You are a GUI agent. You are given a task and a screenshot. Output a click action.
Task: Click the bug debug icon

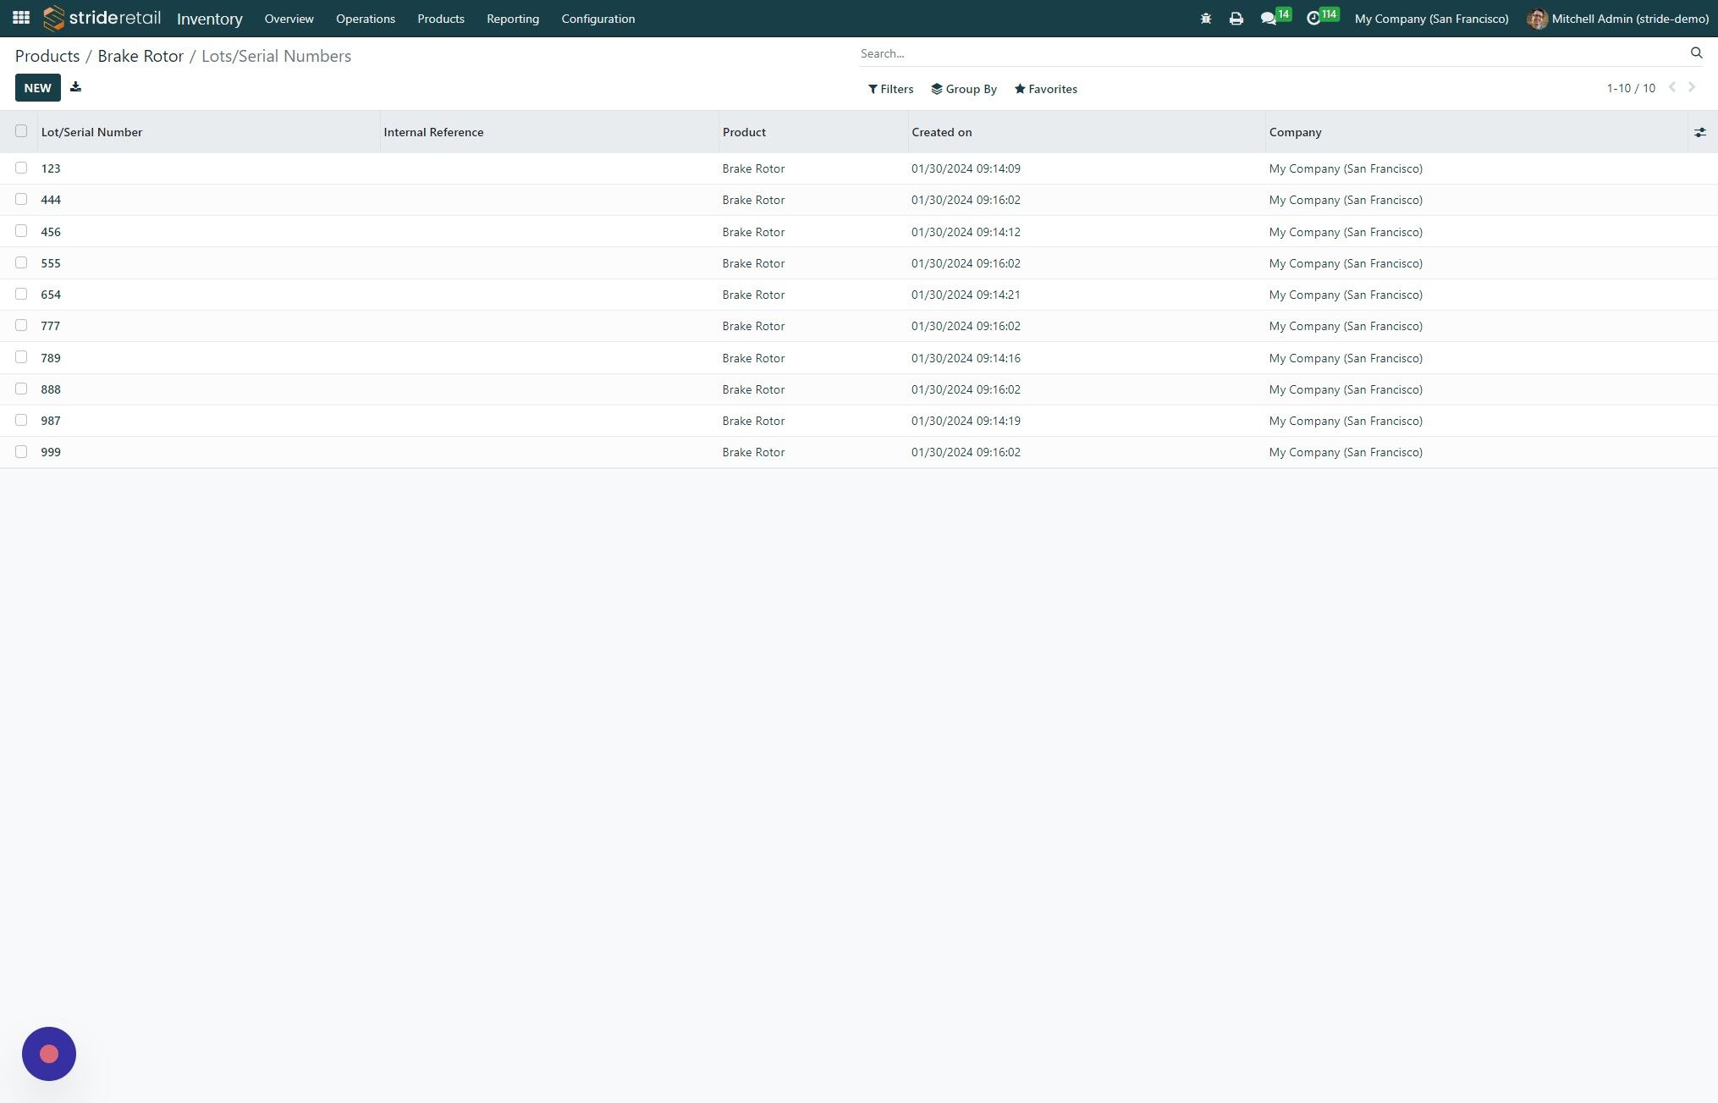(x=1206, y=18)
